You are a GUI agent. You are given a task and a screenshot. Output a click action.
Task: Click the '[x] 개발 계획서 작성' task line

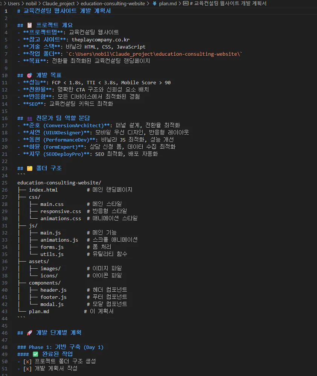click(x=50, y=368)
